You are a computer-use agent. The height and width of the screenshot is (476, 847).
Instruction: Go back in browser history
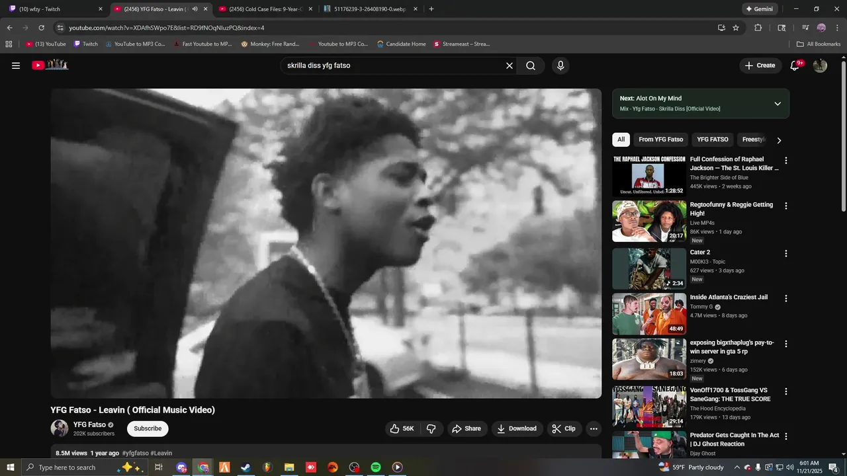pyautogui.click(x=9, y=28)
